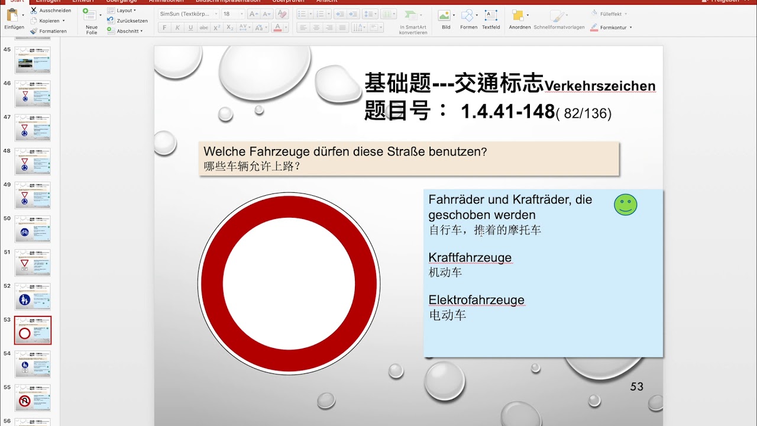Expand the Layout dropdown
Image resolution: width=757 pixels, height=426 pixels.
click(x=122, y=11)
